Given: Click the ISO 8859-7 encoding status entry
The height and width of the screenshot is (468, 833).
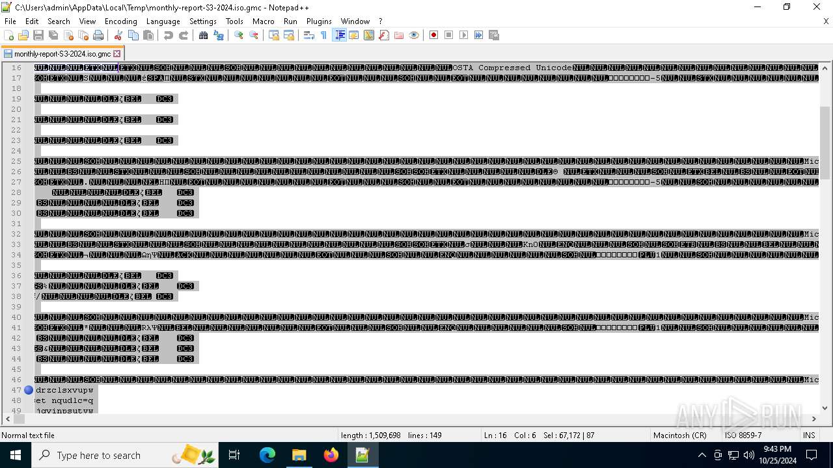Looking at the screenshot, I should 743,435.
